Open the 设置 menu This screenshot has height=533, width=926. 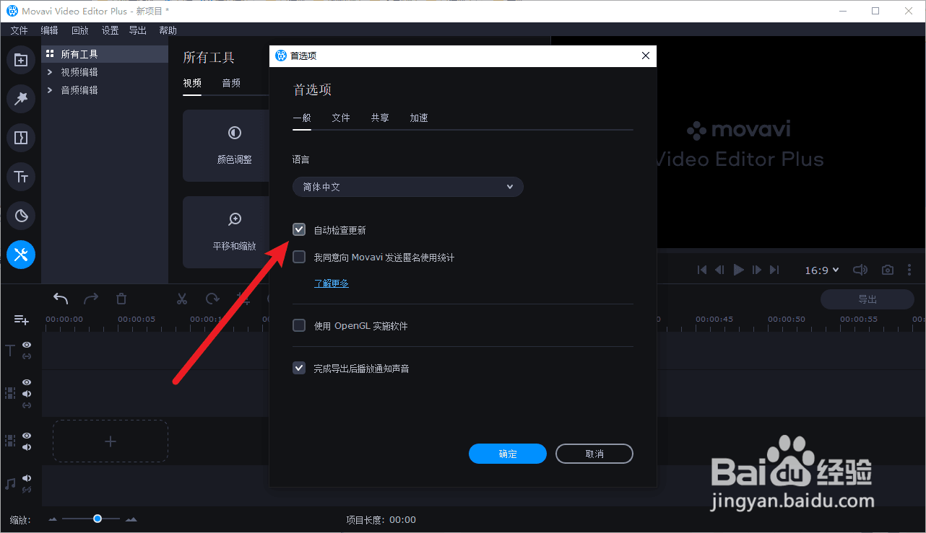pos(110,30)
